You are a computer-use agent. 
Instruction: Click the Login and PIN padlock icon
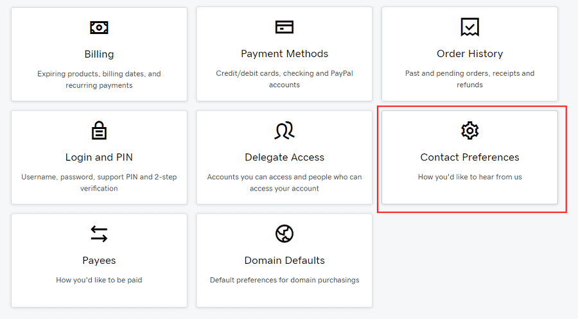(99, 130)
